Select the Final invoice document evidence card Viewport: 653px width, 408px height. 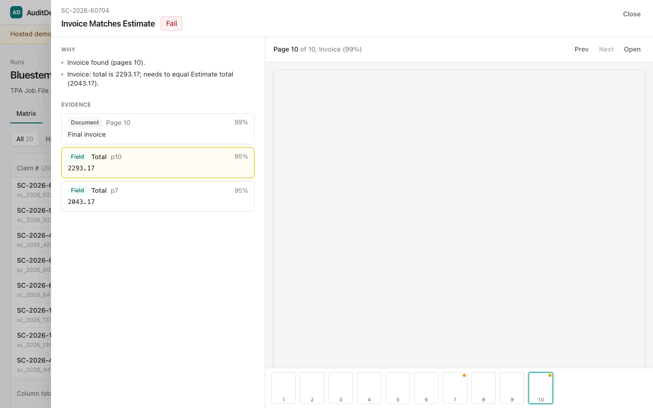158,129
